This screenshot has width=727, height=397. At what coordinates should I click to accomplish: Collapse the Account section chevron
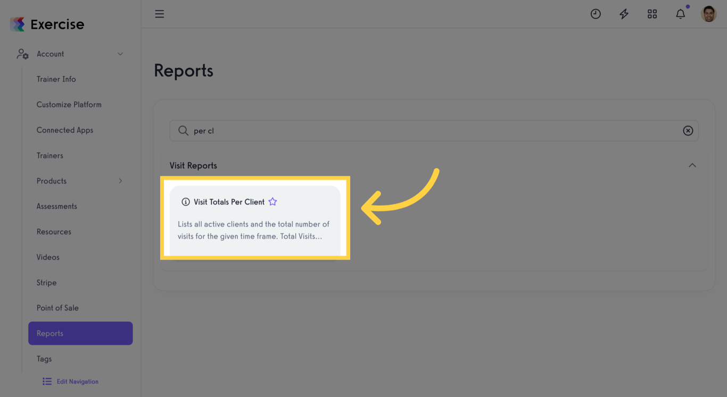pos(120,54)
